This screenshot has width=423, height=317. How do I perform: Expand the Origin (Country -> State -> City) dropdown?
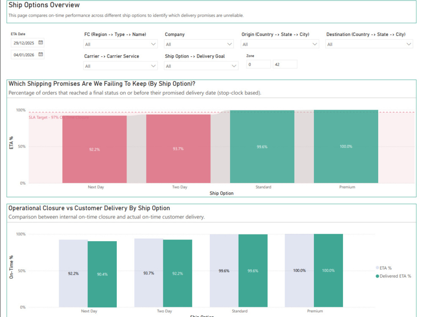pyautogui.click(x=280, y=44)
